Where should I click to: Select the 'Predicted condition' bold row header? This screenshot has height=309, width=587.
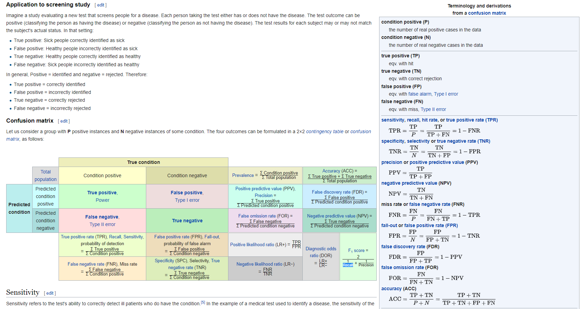click(19, 208)
